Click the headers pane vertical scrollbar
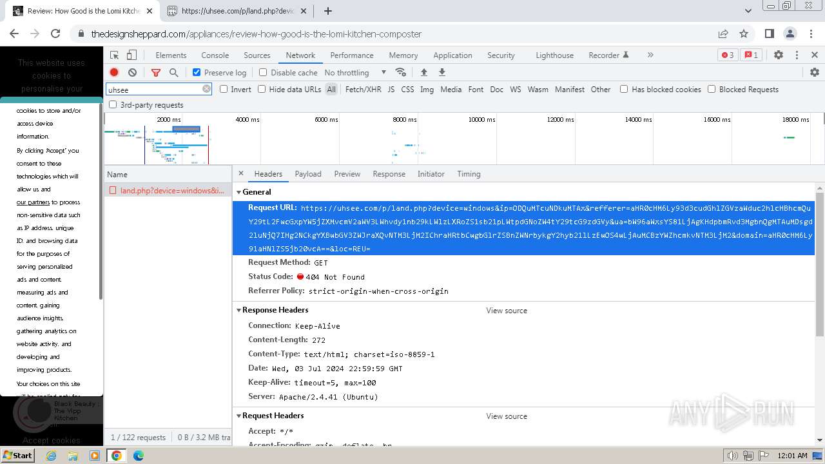825x464 pixels. 820,264
